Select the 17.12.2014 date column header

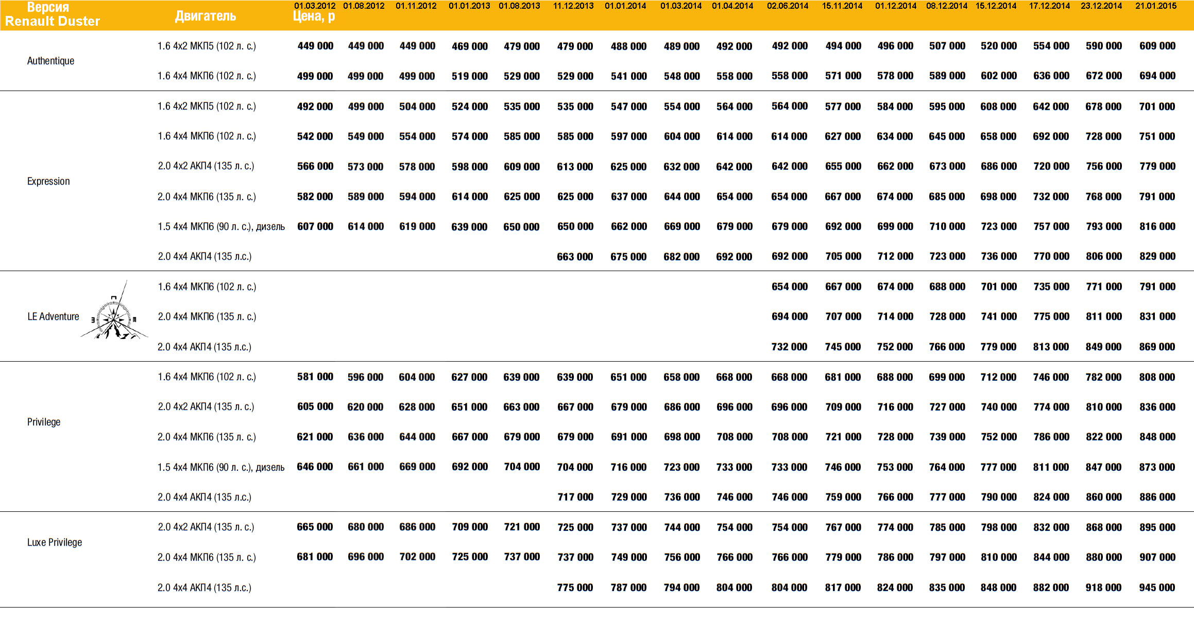pos(1050,6)
